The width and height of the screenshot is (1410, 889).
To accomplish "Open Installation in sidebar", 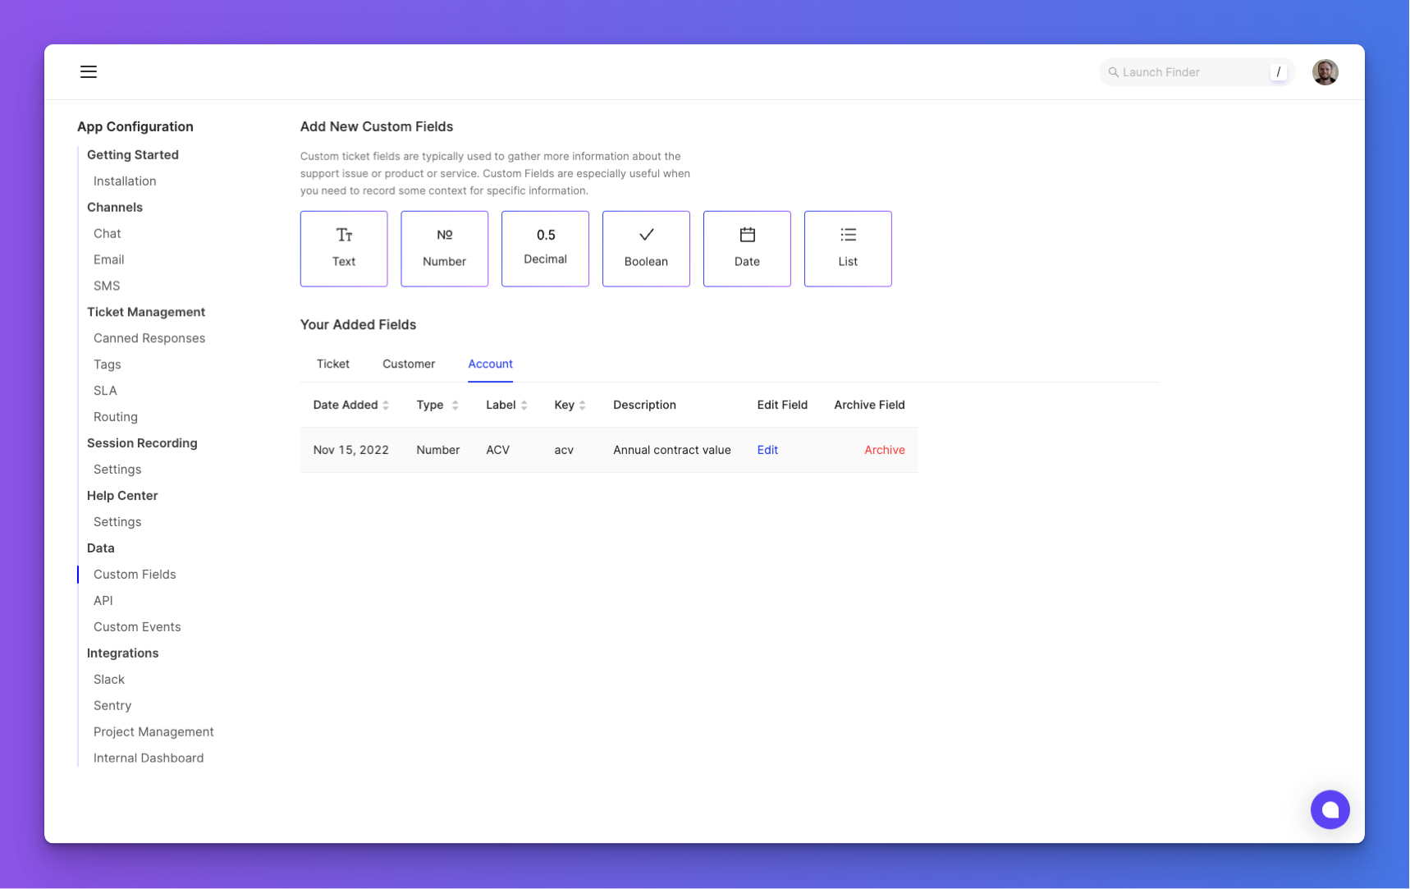I will 125,181.
